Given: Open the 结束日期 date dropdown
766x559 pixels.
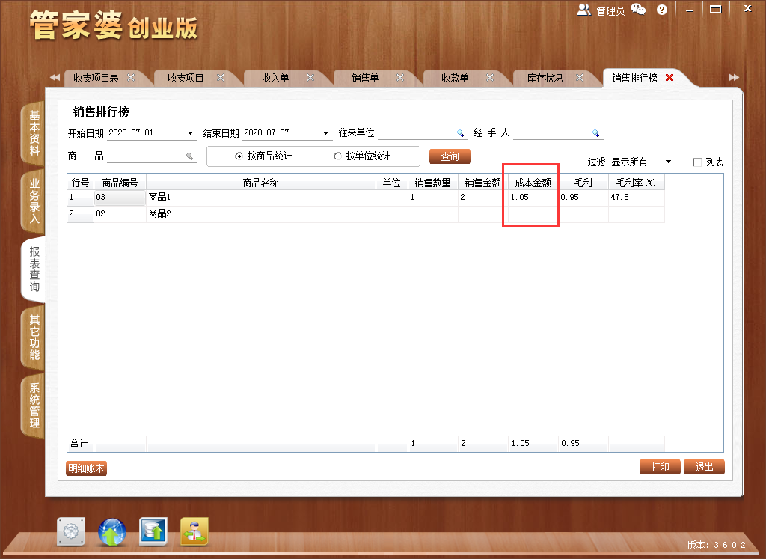Looking at the screenshot, I should point(325,133).
